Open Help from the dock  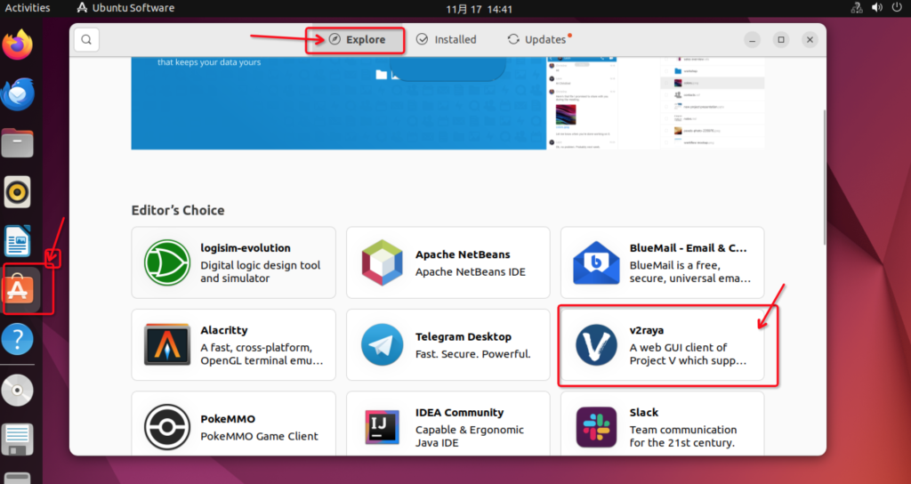(18, 339)
